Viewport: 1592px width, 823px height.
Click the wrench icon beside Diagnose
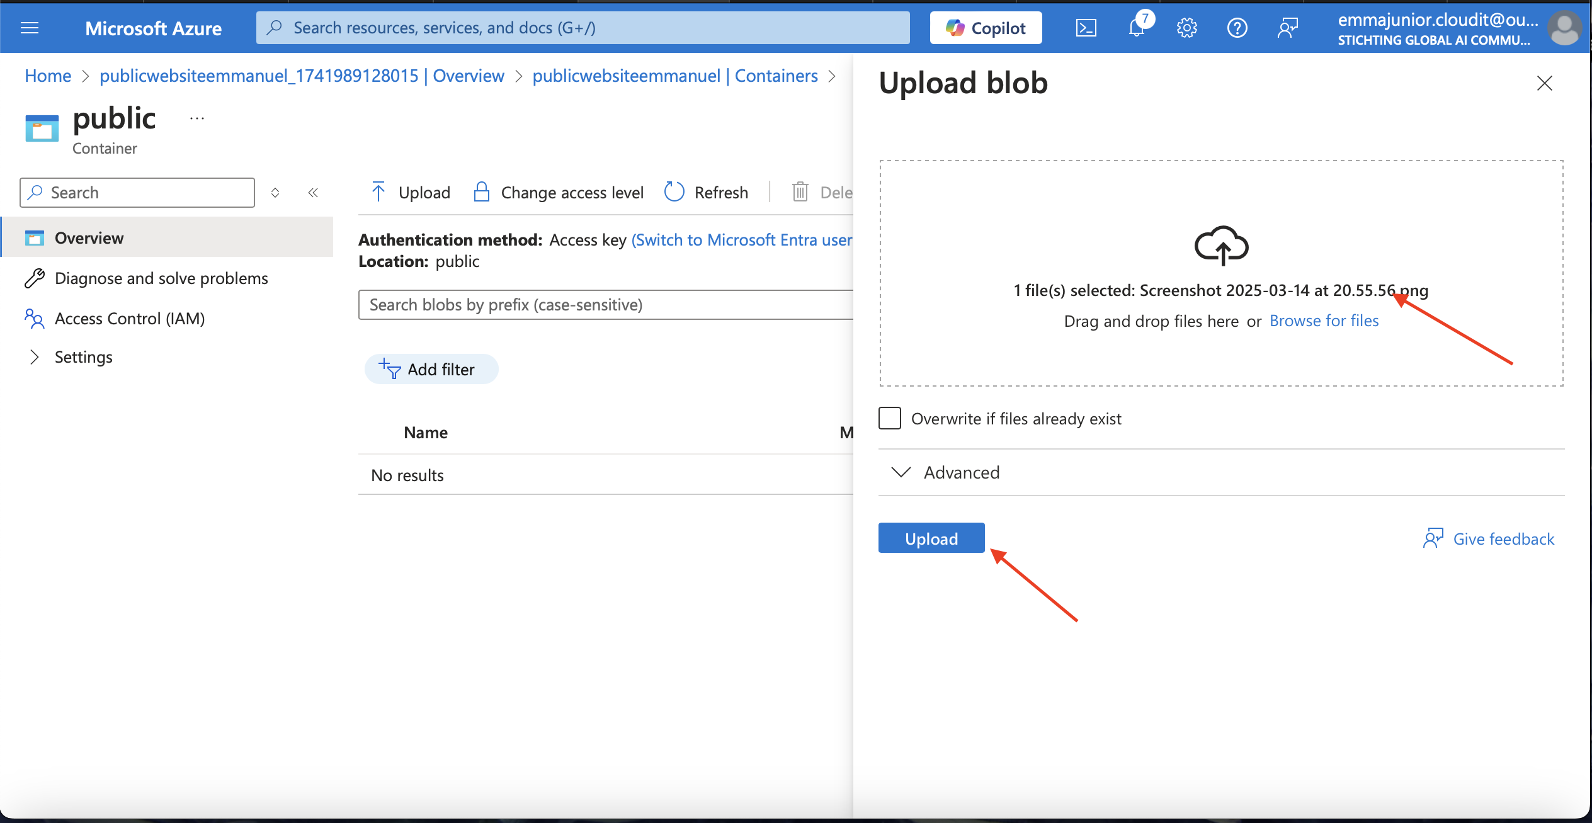[35, 278]
